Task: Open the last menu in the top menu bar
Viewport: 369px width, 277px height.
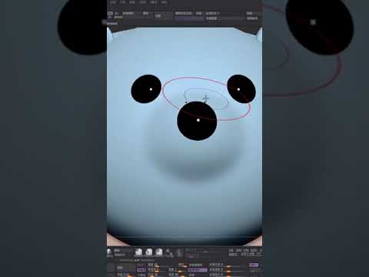Action: (x=164, y=2)
